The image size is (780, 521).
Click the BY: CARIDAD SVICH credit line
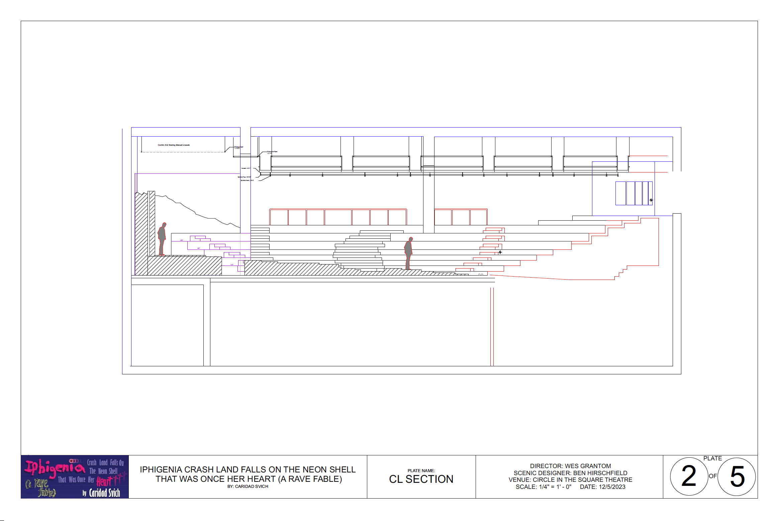(x=248, y=487)
